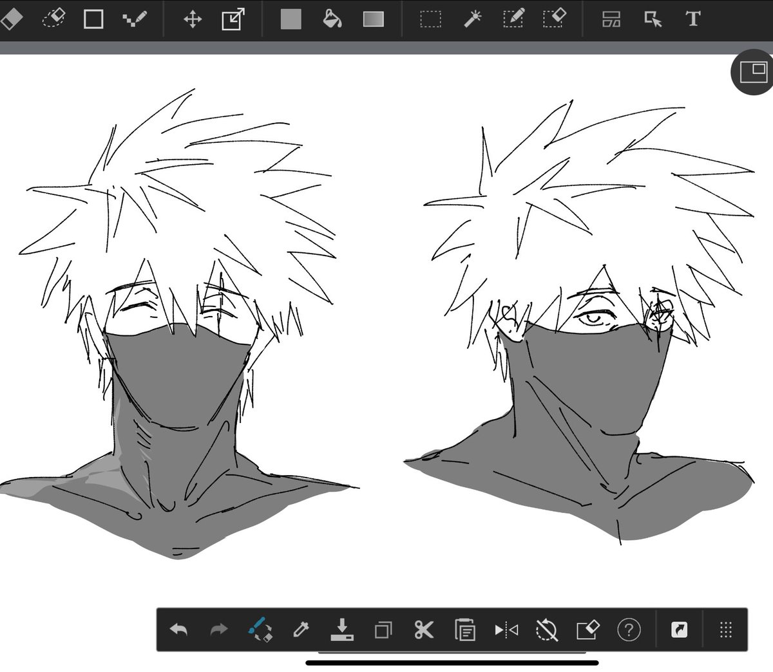The image size is (773, 672).
Task: Select the paint Bucket tool
Action: 332,19
